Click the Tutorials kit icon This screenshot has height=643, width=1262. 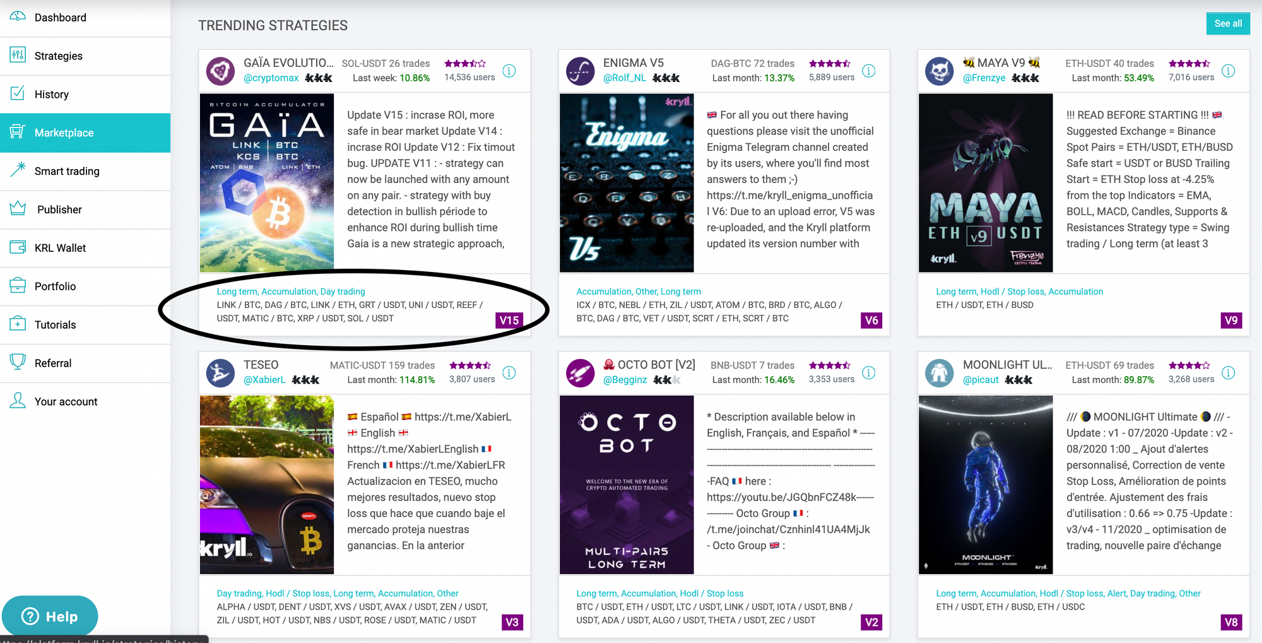click(x=18, y=324)
